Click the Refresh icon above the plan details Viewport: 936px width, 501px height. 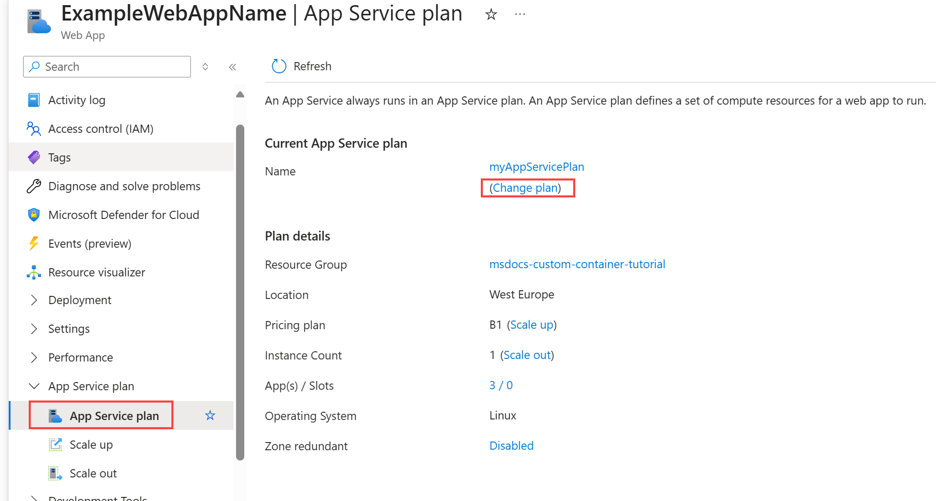pos(278,66)
